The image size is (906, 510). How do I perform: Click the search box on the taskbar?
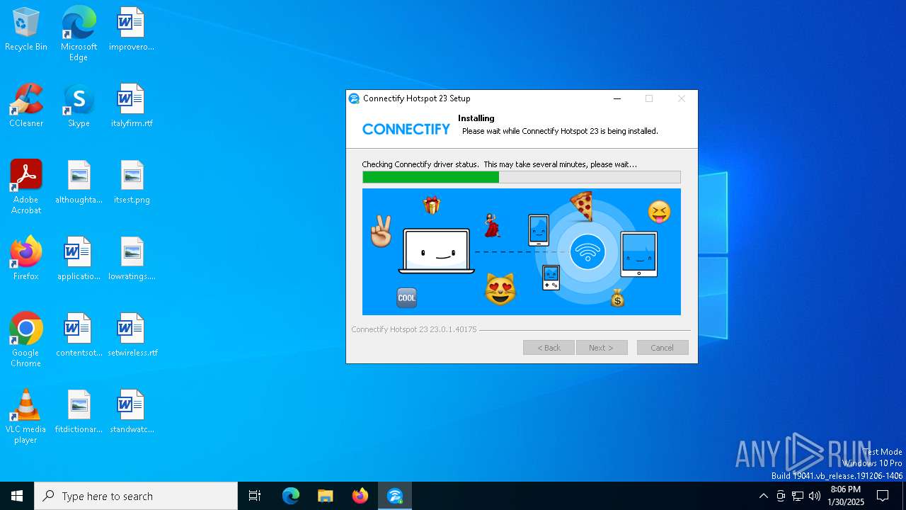tap(136, 496)
